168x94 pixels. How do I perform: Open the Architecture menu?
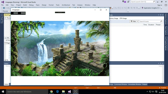coord(66,5)
